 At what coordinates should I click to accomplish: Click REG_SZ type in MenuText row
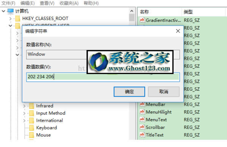tap(192, 120)
